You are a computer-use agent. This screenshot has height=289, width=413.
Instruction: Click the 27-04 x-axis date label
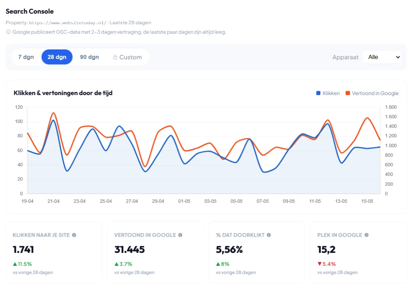coord(132,201)
